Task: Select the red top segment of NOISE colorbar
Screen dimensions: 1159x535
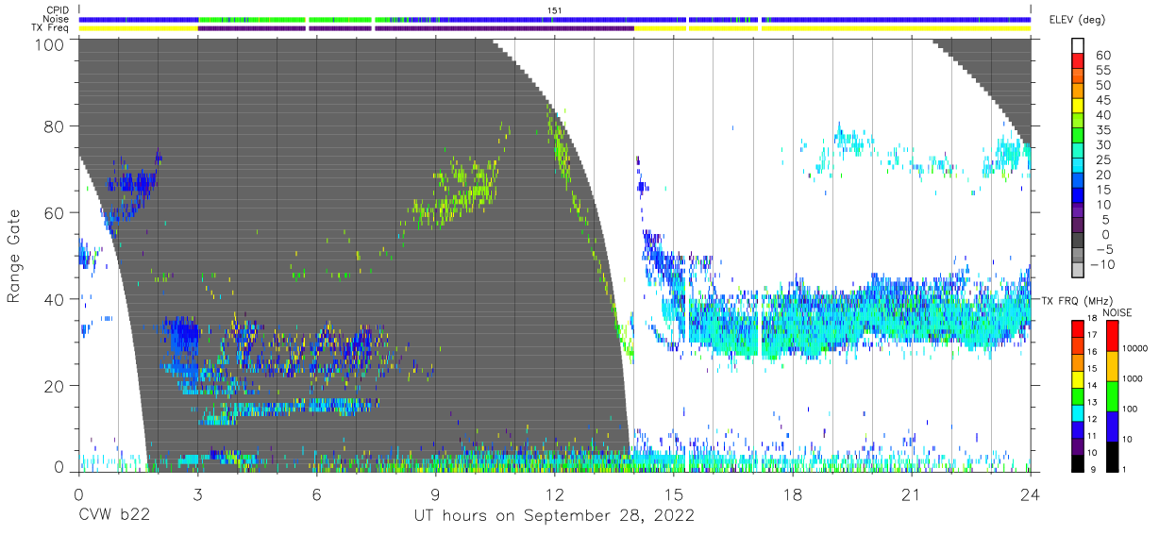Action: 1114,335
